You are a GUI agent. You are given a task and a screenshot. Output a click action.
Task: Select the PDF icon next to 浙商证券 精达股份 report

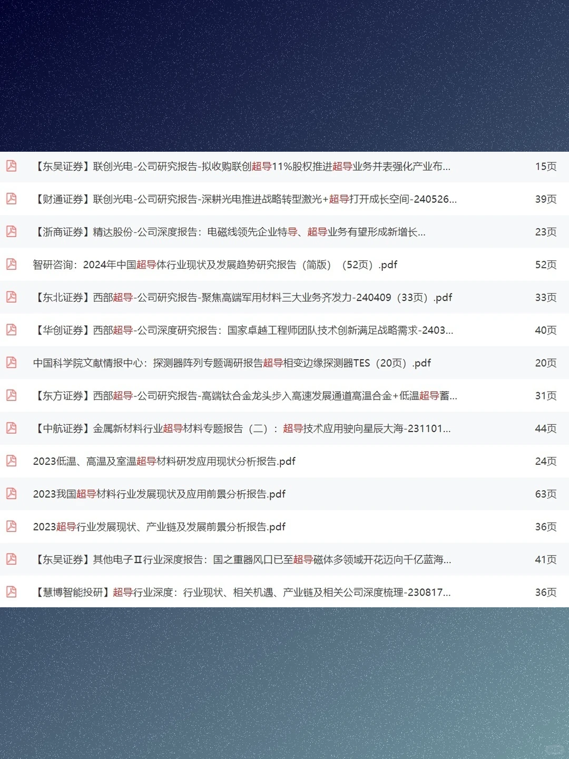pos(12,232)
